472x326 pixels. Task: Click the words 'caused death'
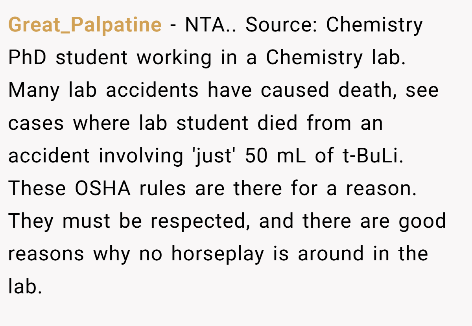pyautogui.click(x=329, y=91)
